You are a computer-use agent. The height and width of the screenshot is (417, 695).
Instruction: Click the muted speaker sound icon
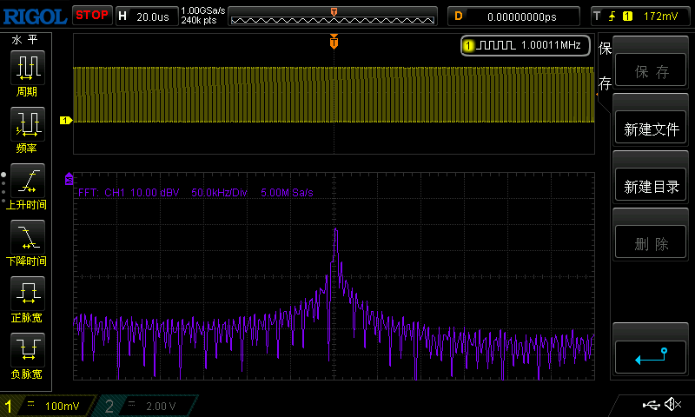point(672,405)
